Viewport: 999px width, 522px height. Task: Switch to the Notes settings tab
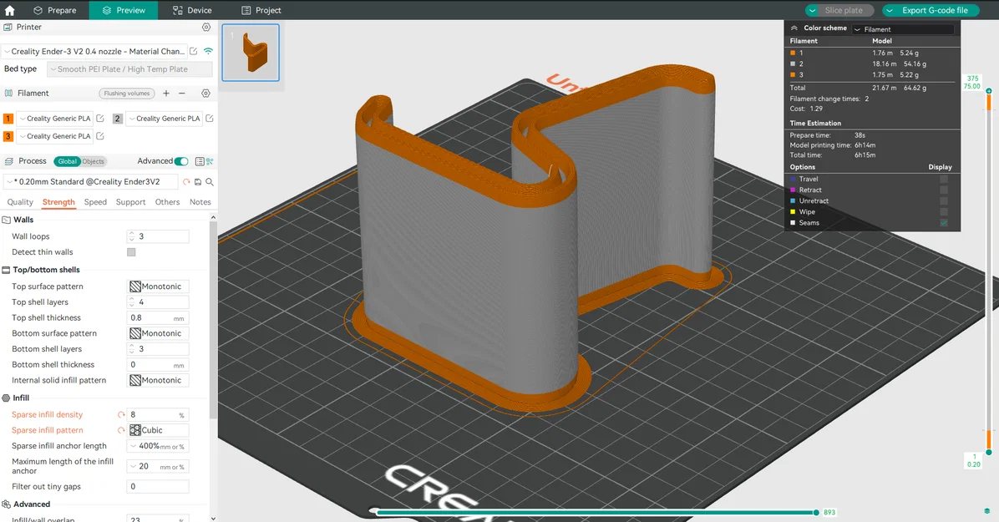click(200, 202)
